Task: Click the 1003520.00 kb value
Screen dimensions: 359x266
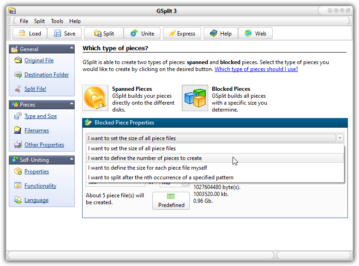Action: (211, 194)
